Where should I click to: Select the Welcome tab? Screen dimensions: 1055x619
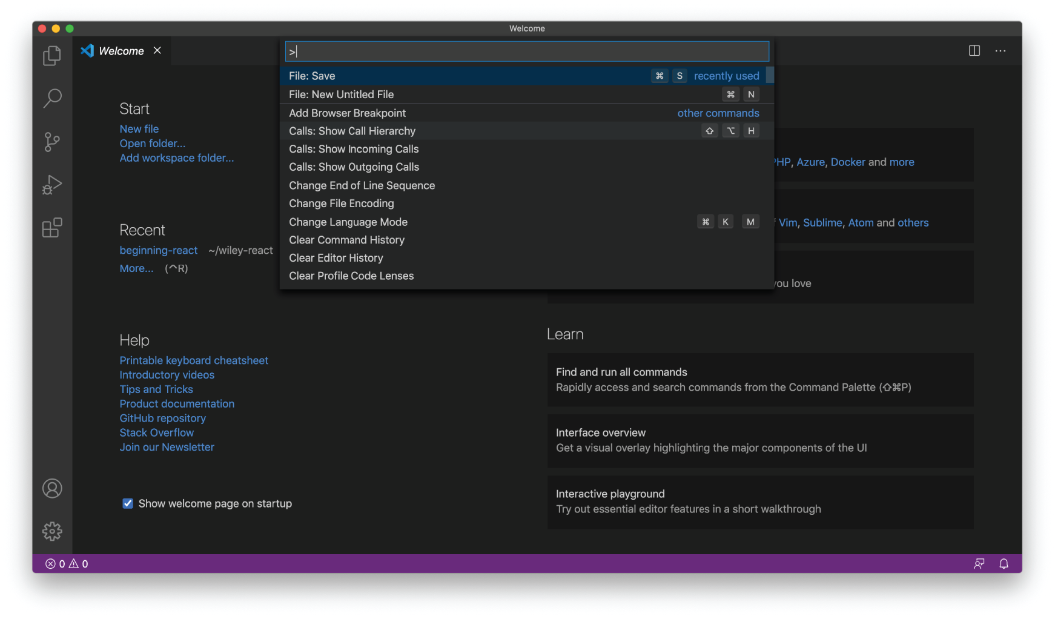(x=121, y=51)
